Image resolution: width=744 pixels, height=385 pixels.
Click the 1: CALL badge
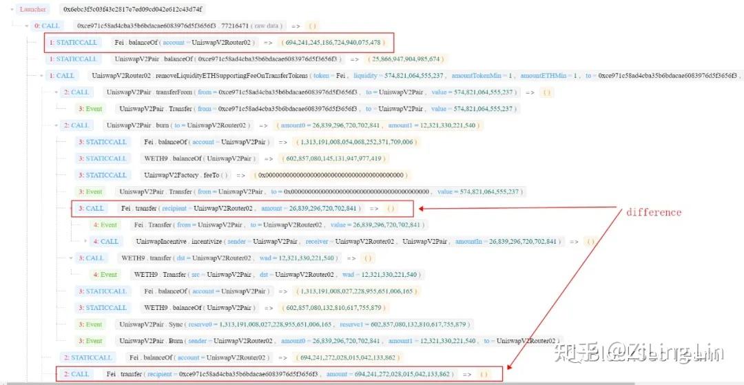pyautogui.click(x=62, y=75)
